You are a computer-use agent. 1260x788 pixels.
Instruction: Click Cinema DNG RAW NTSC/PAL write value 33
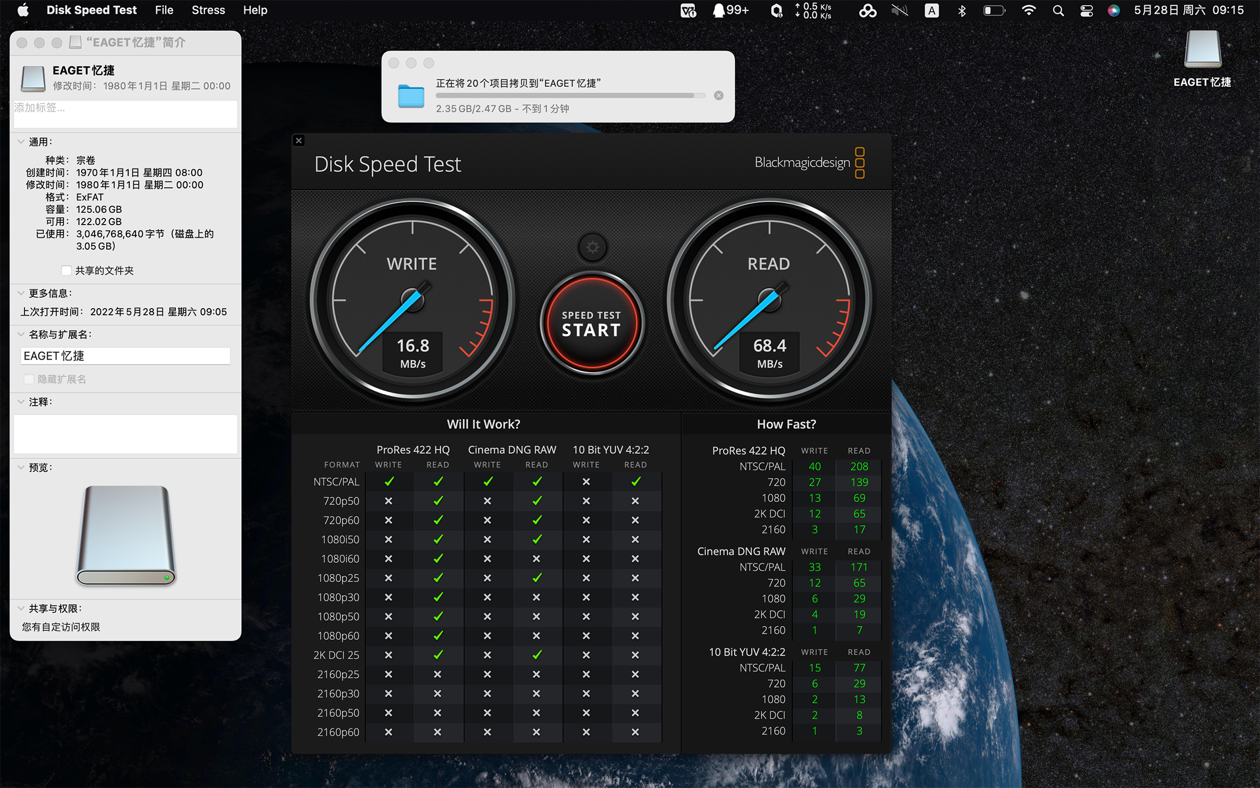point(815,567)
